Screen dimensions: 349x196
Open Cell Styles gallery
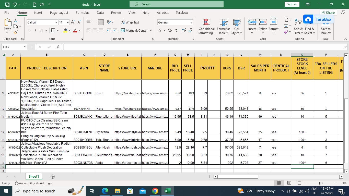pyautogui.click(x=237, y=27)
